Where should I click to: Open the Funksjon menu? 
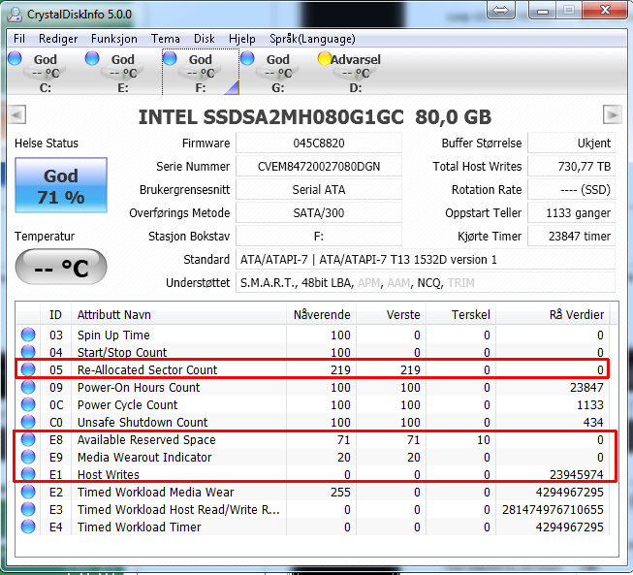click(x=113, y=39)
